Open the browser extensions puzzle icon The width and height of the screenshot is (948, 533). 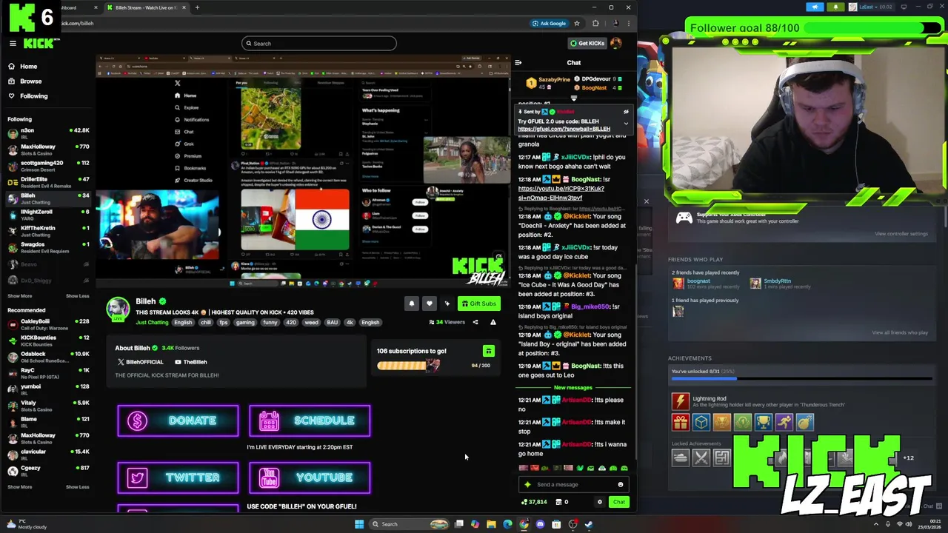(595, 24)
